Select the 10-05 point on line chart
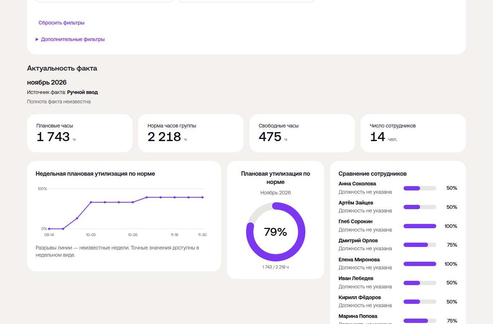Screen dimensions: 493x324 (x=91, y=202)
